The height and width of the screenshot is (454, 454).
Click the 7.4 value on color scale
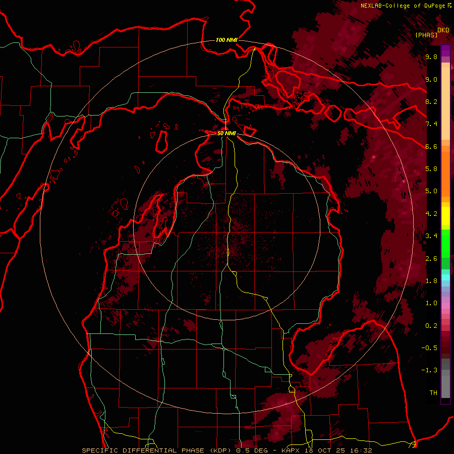pyautogui.click(x=431, y=124)
